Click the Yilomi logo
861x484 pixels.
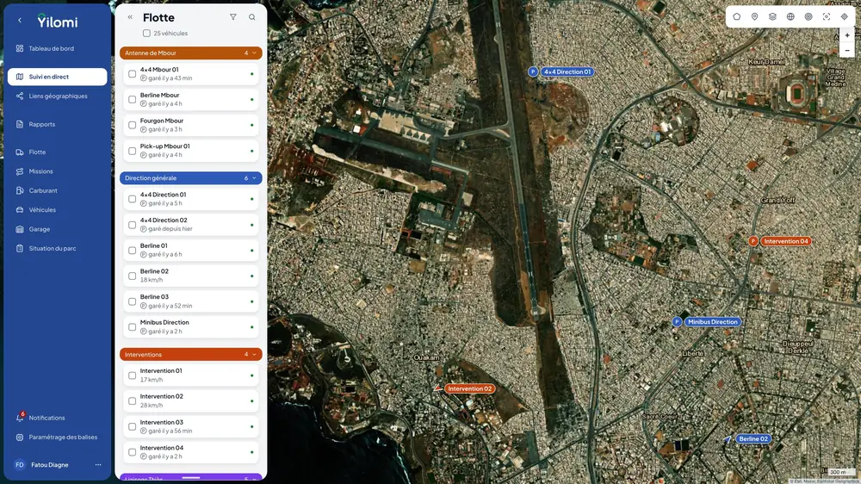coord(58,22)
